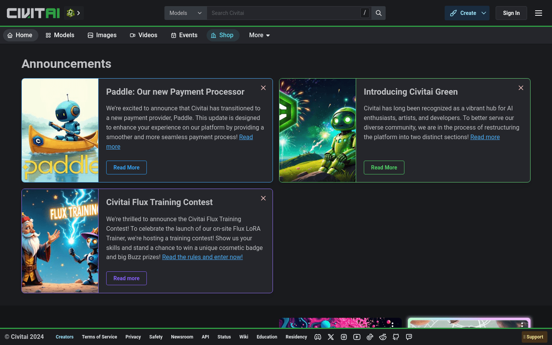Open the X (Twitter) footer icon

coord(331,337)
